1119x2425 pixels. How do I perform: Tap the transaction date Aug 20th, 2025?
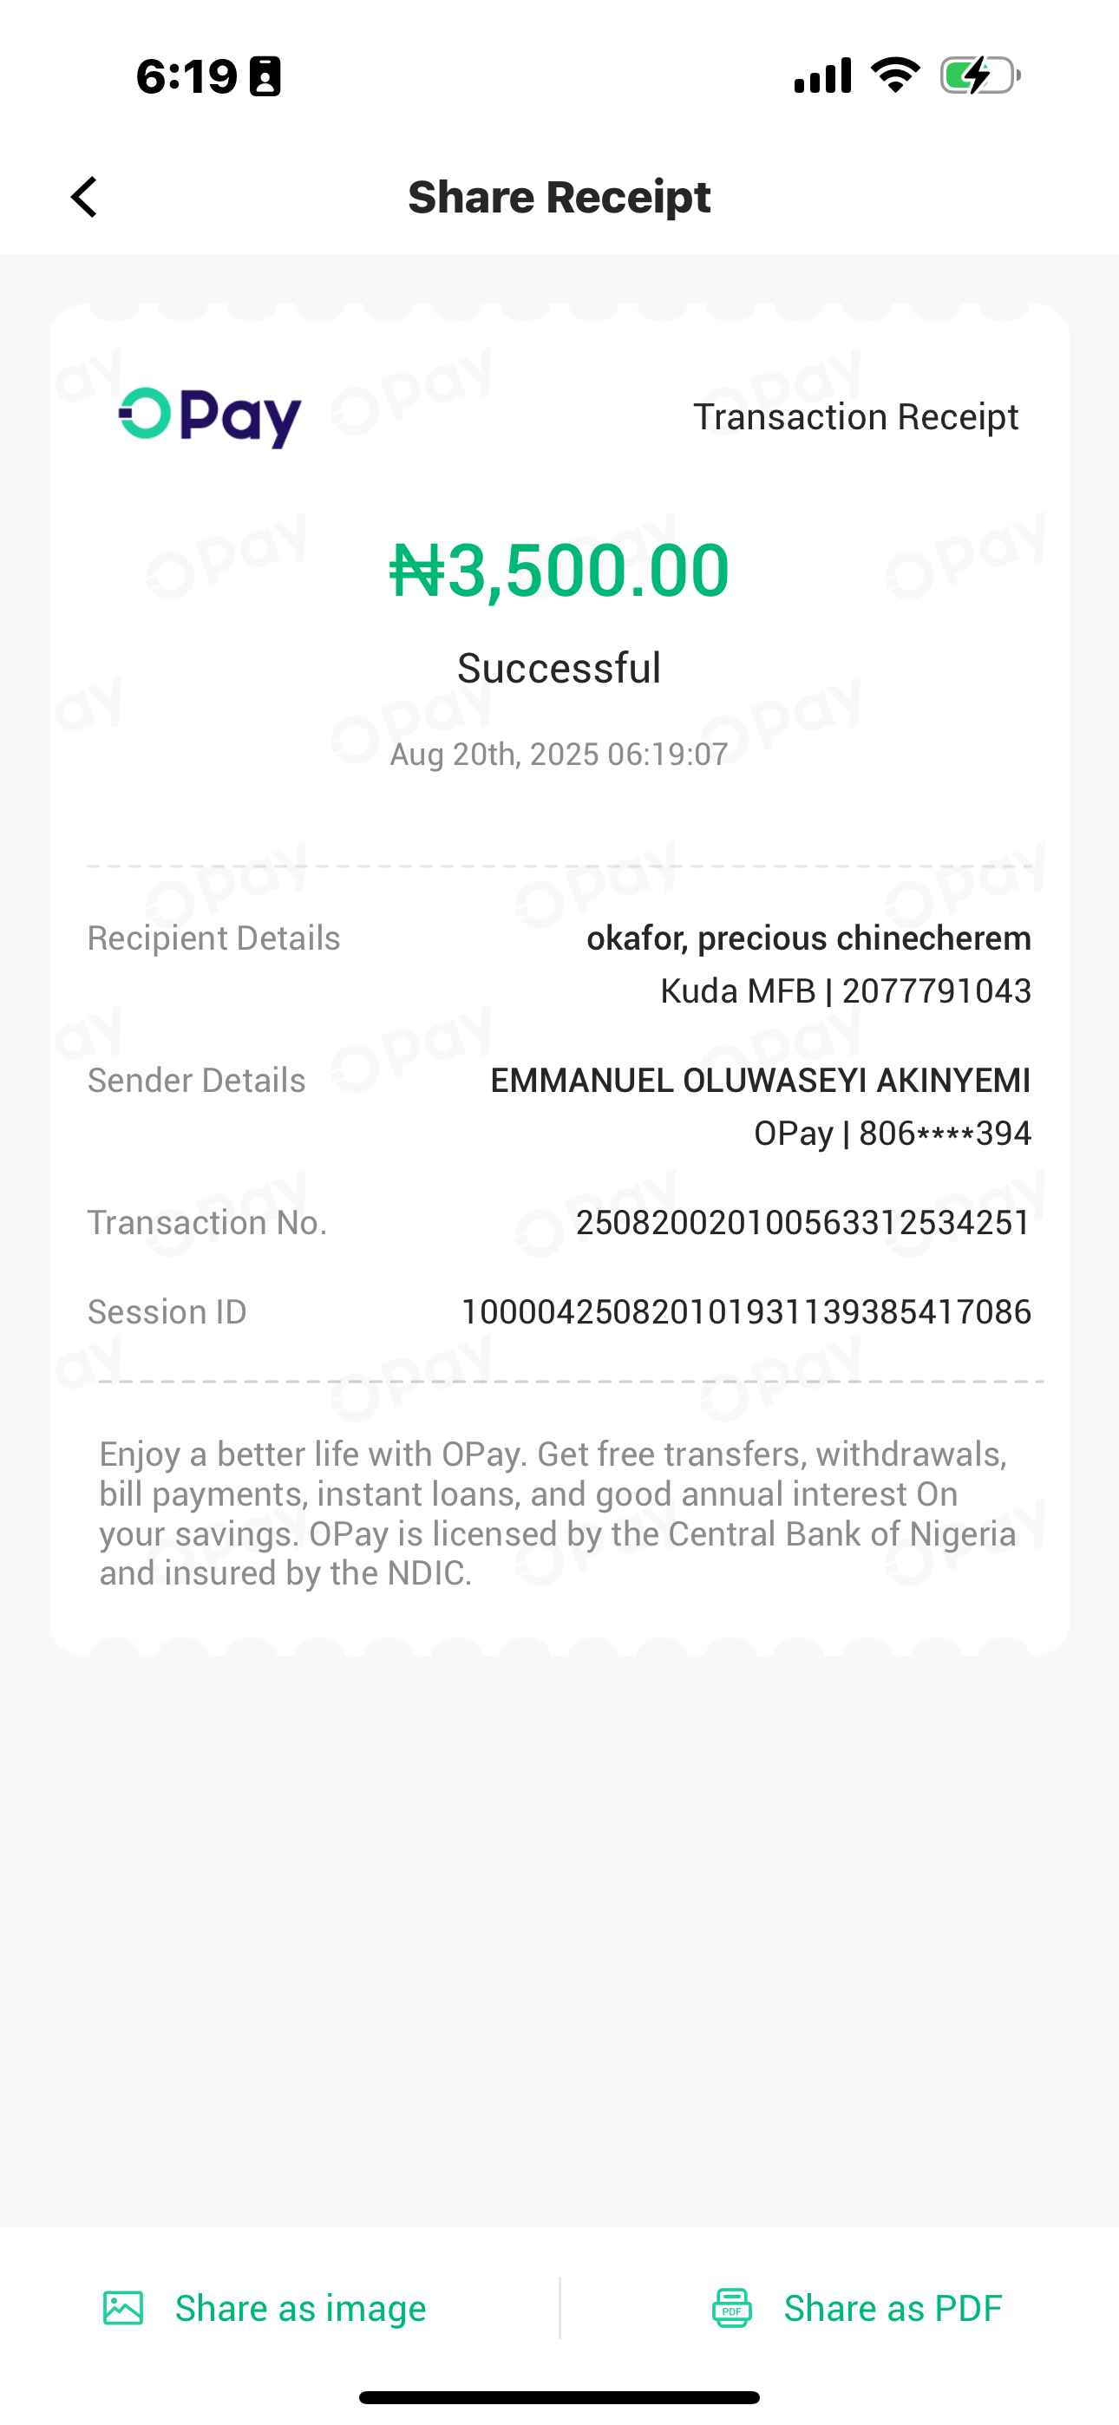coord(559,754)
